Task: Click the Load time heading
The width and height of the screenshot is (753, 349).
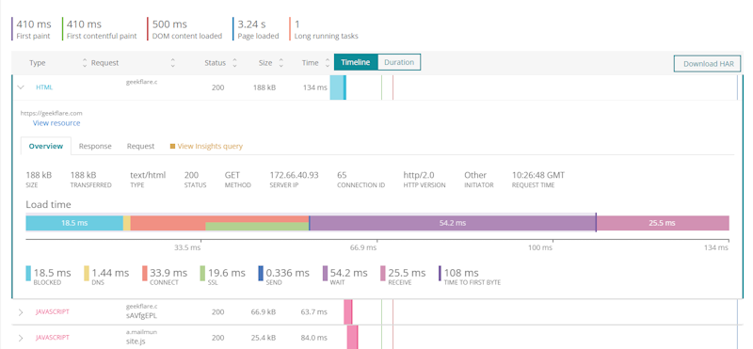Action: pos(49,205)
